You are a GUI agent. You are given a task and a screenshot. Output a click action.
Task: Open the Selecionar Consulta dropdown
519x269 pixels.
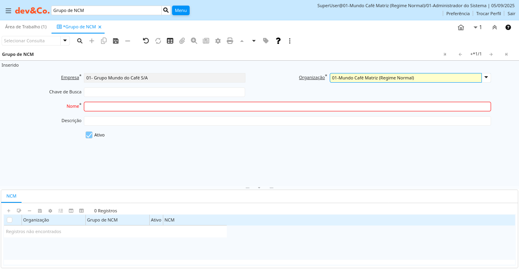click(x=65, y=41)
